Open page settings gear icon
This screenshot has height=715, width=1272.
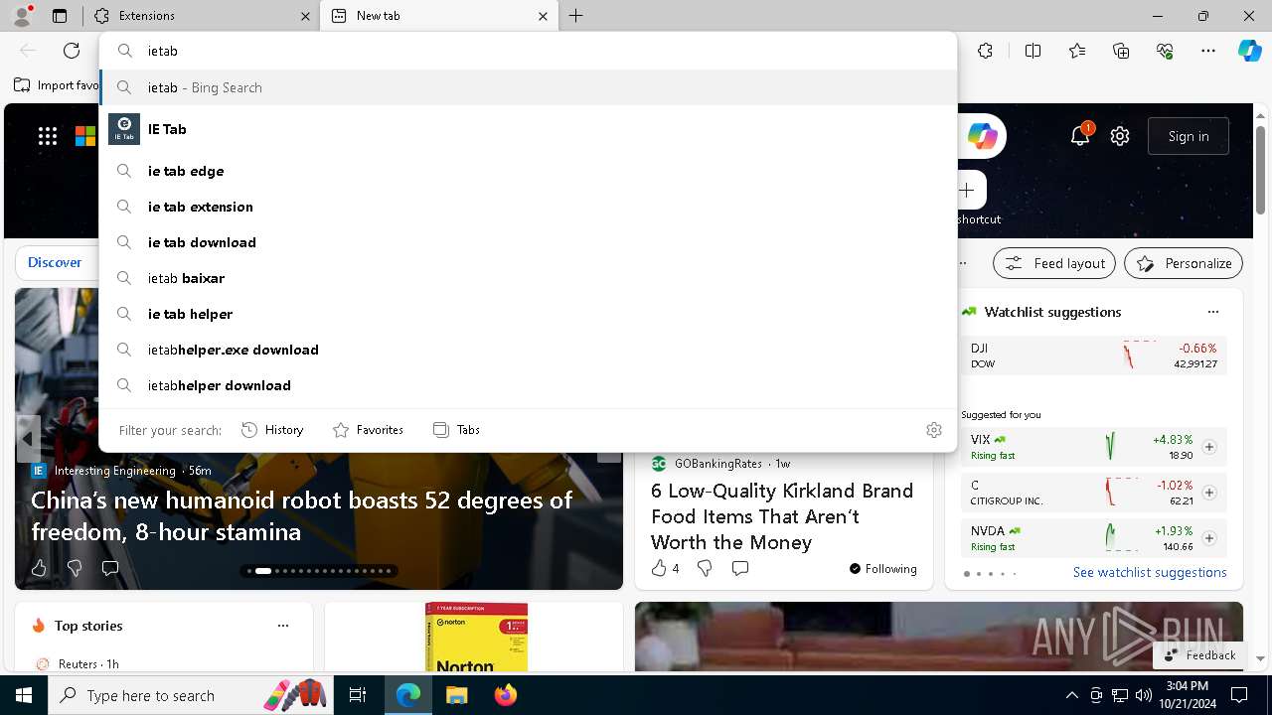(x=1120, y=136)
